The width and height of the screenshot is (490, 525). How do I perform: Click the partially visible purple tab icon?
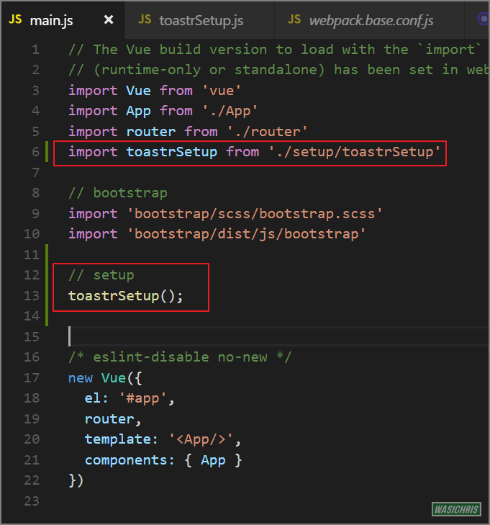(484, 20)
